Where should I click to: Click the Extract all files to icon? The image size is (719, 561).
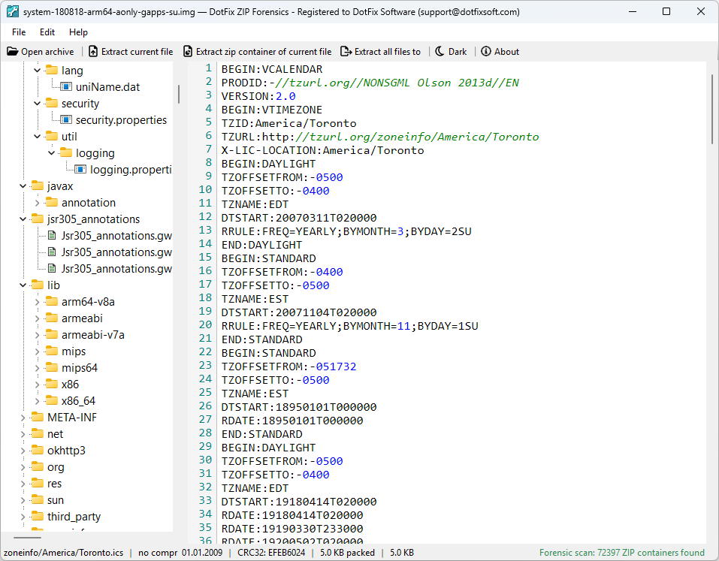click(346, 51)
